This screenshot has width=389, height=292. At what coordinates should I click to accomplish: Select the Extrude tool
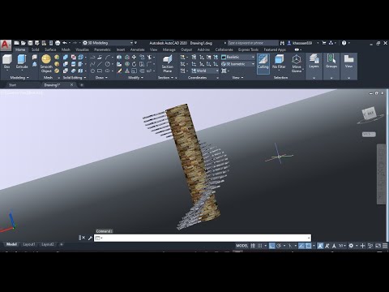click(x=22, y=62)
